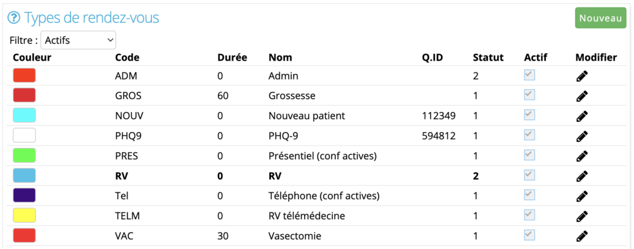Select the cyan NOUV color swatch
This screenshot has width=634, height=249.
tap(24, 116)
